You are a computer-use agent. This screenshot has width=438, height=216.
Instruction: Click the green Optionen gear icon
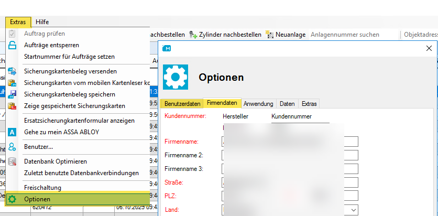tap(13, 199)
